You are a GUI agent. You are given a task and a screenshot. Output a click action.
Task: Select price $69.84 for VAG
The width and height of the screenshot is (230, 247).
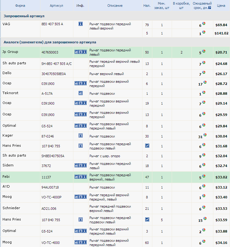221,25
